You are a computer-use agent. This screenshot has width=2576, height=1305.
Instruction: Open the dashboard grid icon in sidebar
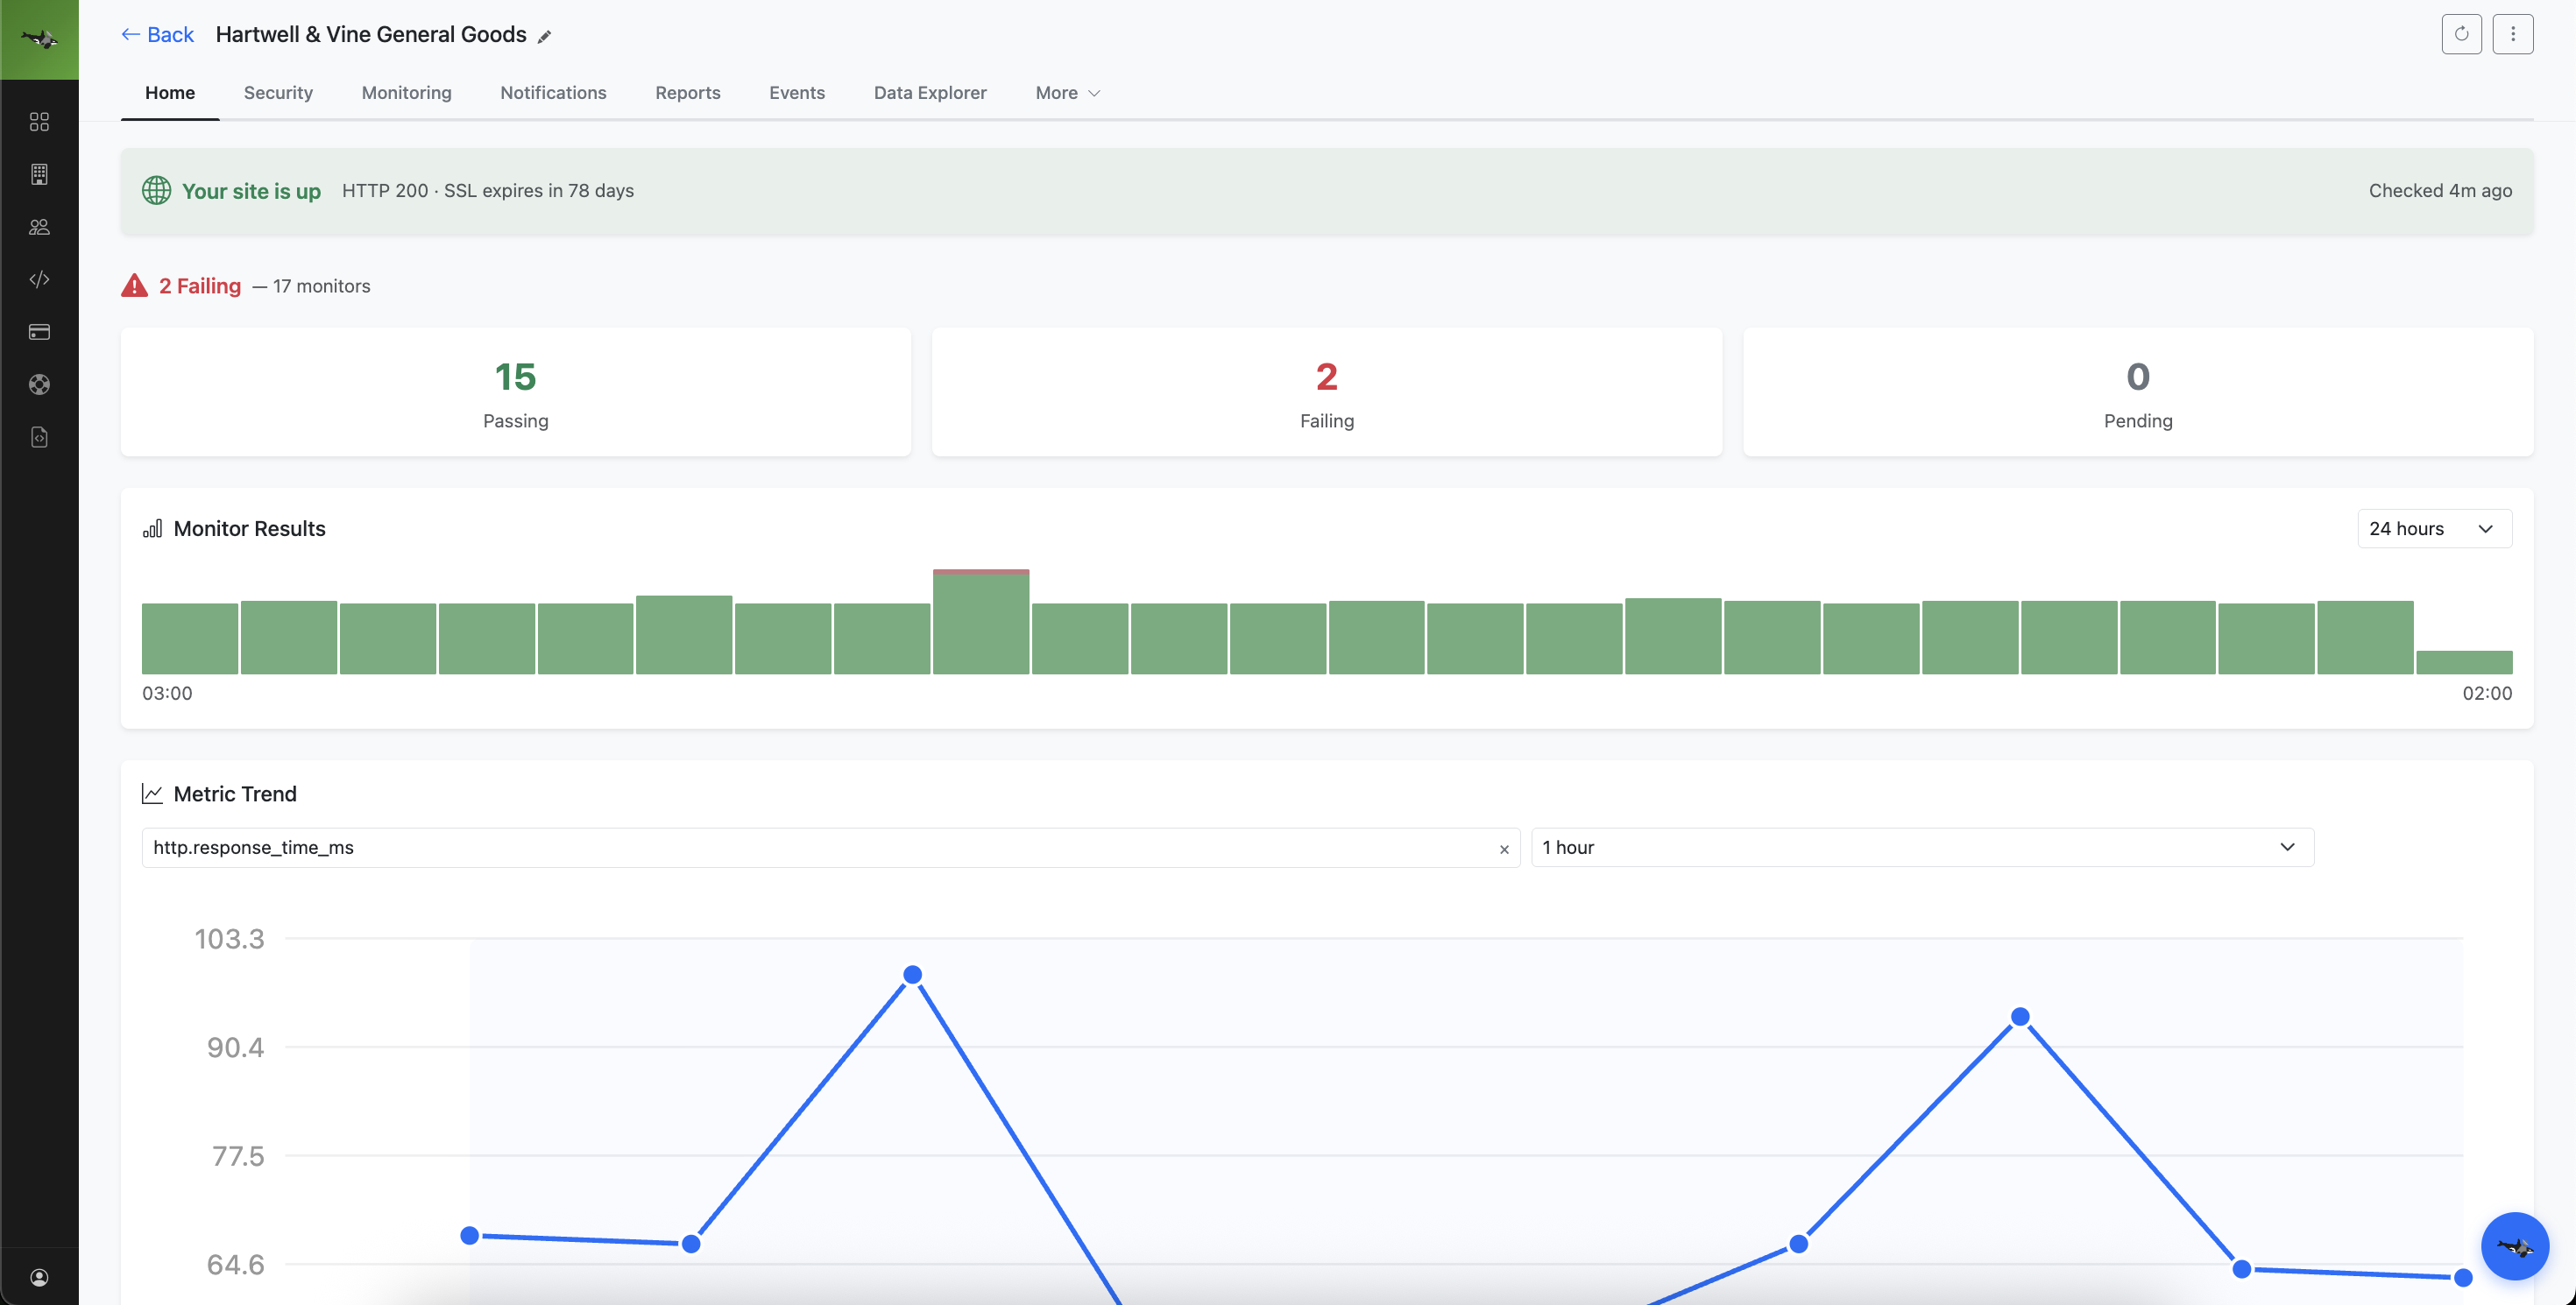tap(39, 122)
